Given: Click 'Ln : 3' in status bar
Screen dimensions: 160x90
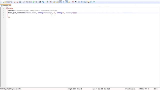Looking at the screenshot, I should tap(94, 89).
